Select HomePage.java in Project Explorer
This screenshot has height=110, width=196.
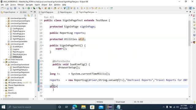[x=19, y=34]
